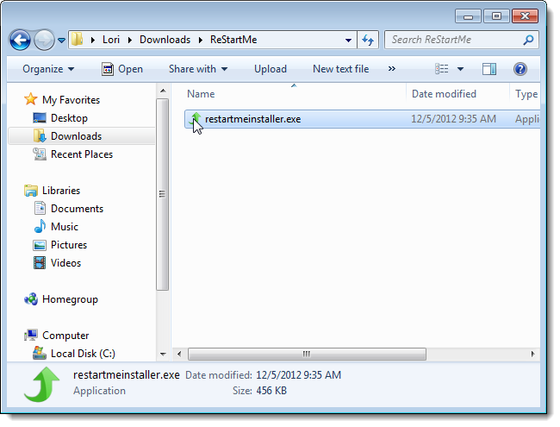Screen dimensions: 560x427
Task: Show additional toolbar commands chevron
Action: click(x=392, y=68)
